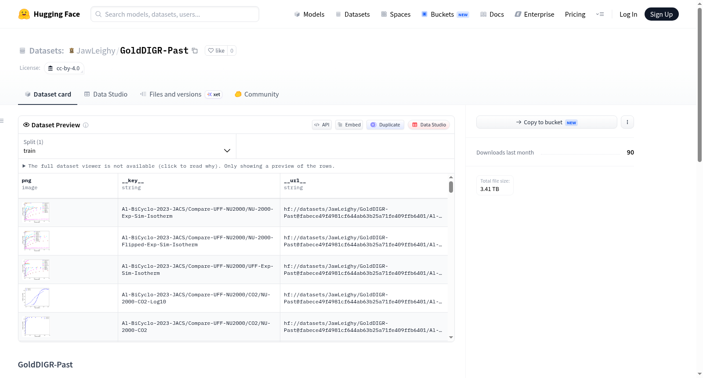Click the GoldDIGR-Past card heading
Image resolution: width=703 pixels, height=378 pixels.
pyautogui.click(x=45, y=365)
